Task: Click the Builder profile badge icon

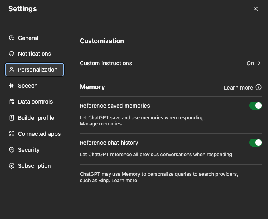Action: [12, 118]
